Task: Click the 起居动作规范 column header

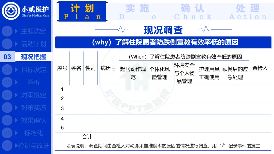Action: (x=133, y=73)
